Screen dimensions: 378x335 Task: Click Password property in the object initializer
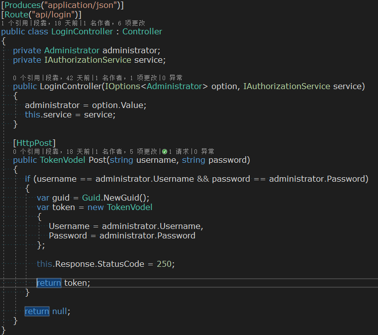coord(68,235)
